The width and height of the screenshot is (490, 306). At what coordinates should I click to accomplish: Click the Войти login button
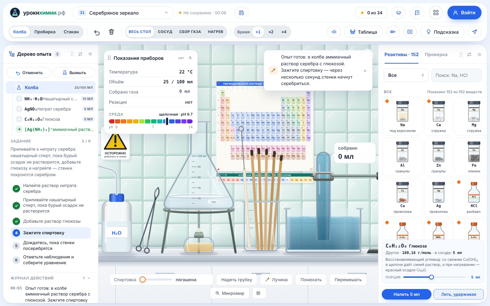click(x=464, y=13)
